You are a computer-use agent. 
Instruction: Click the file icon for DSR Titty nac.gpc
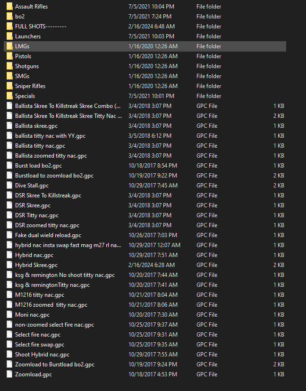click(x=9, y=215)
